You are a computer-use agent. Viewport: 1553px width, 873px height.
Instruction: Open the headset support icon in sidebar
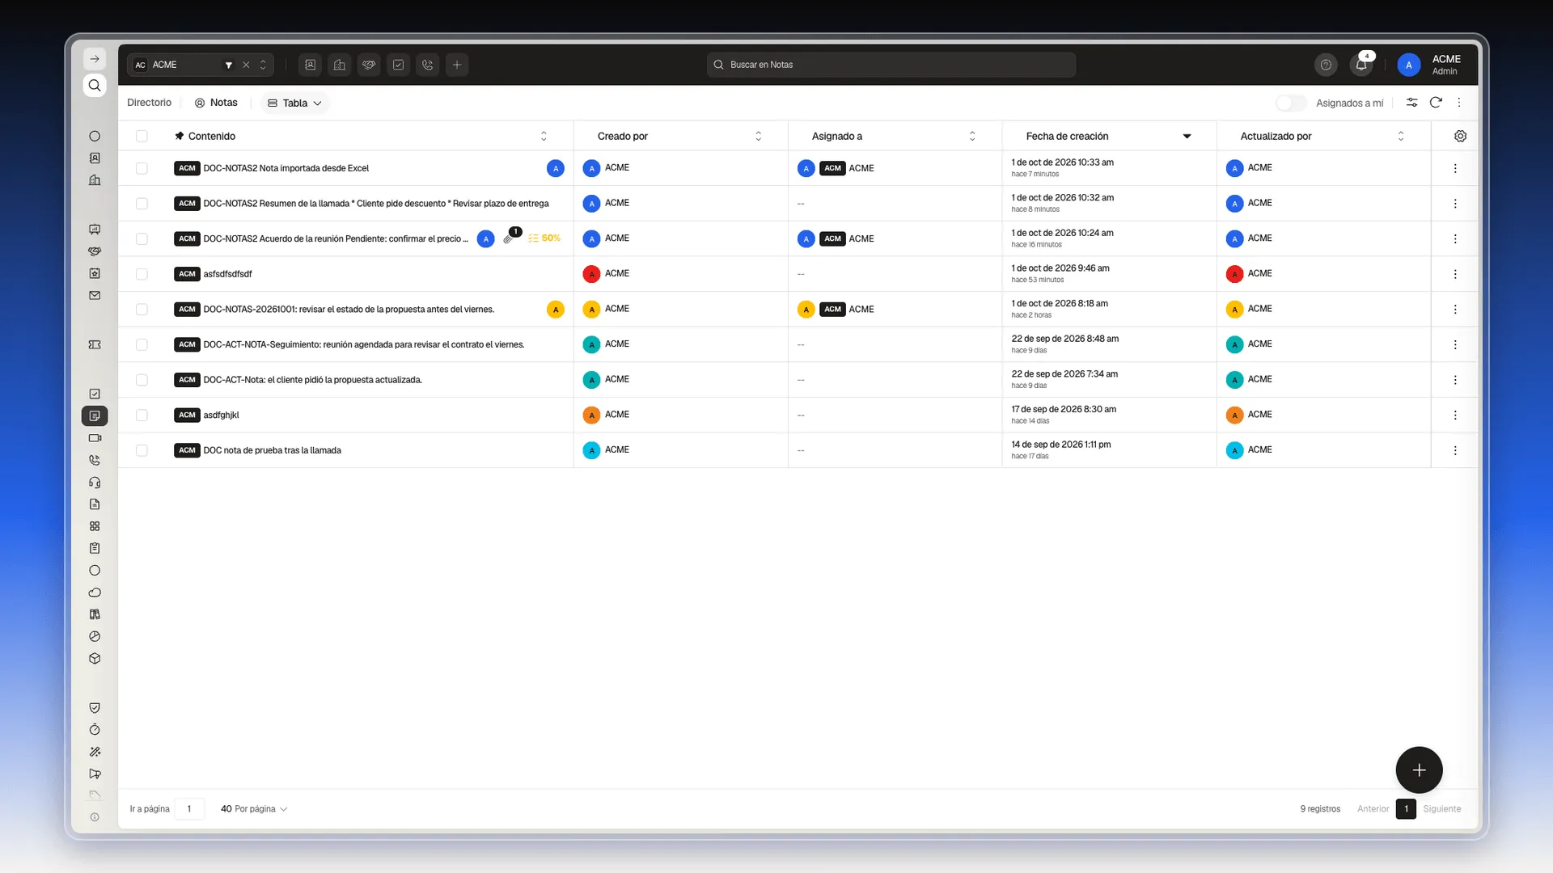point(95,483)
